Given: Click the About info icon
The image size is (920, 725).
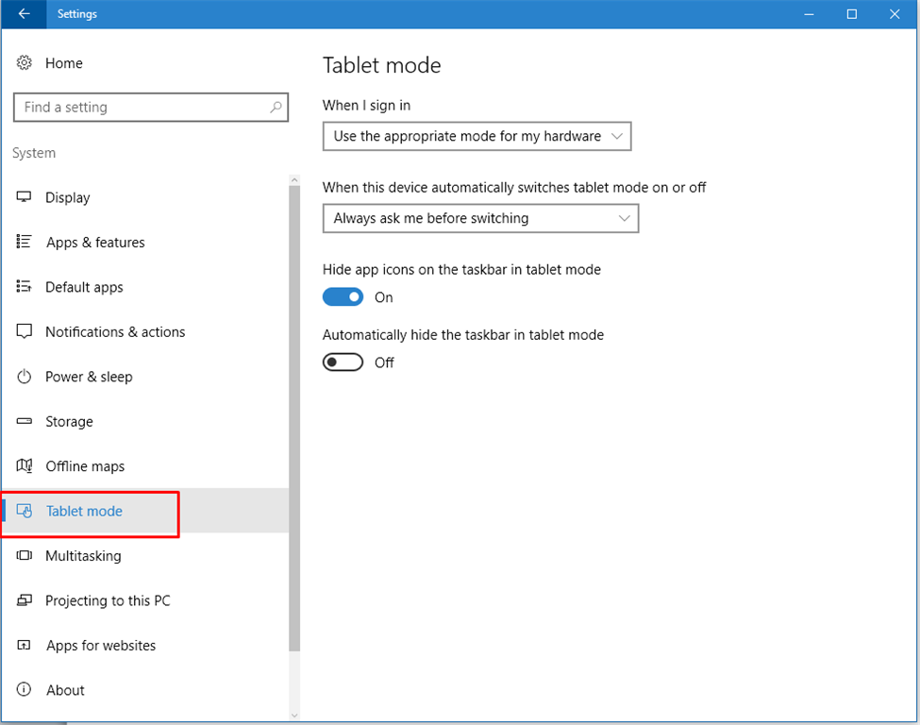Looking at the screenshot, I should tap(24, 690).
